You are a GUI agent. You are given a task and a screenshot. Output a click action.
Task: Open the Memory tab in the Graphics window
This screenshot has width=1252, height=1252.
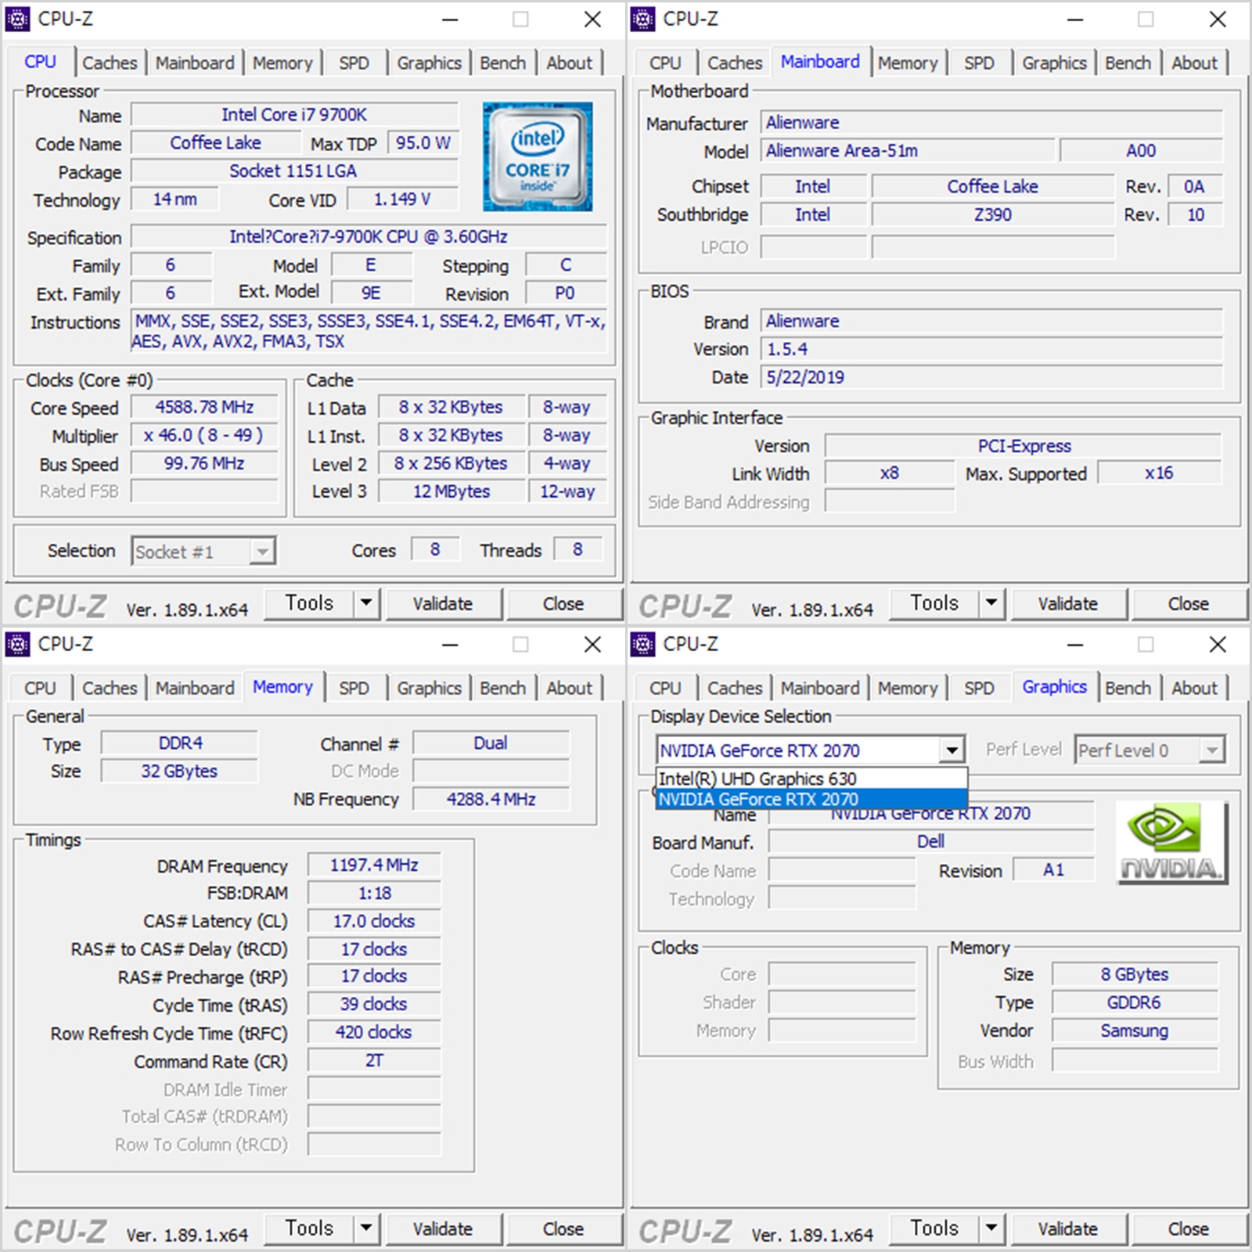(x=908, y=688)
